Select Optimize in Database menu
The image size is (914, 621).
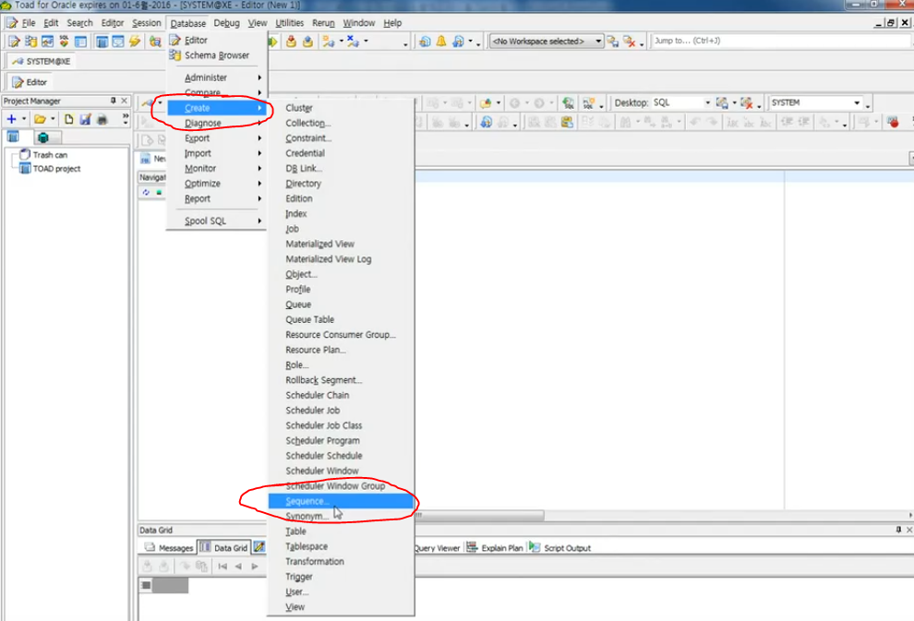pyautogui.click(x=216, y=184)
